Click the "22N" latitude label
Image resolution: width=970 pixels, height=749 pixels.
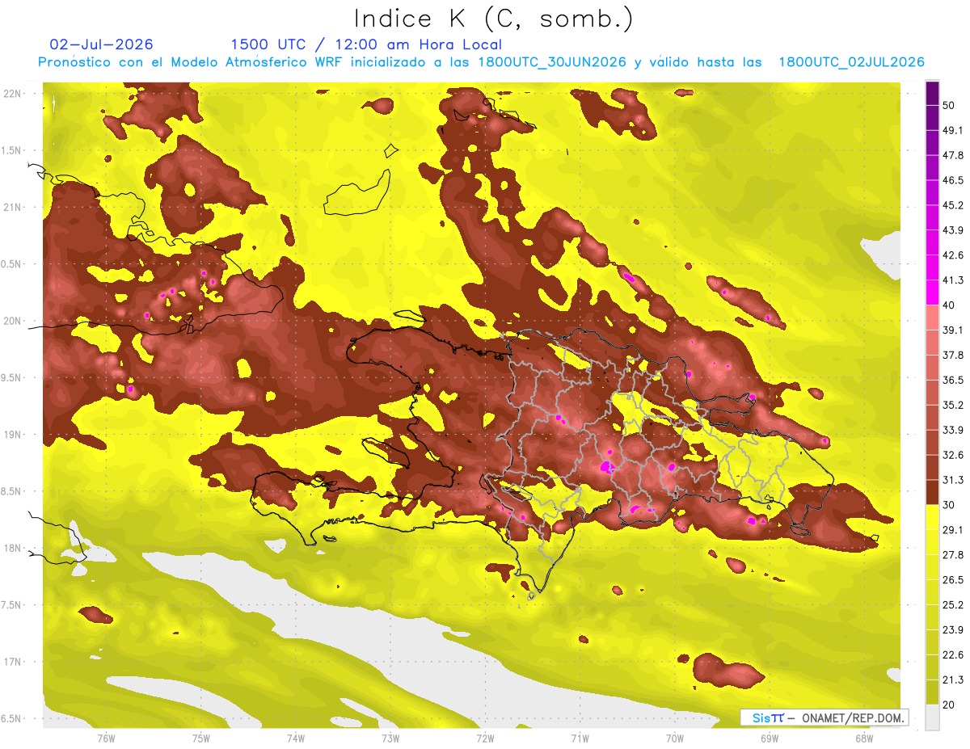tap(13, 94)
